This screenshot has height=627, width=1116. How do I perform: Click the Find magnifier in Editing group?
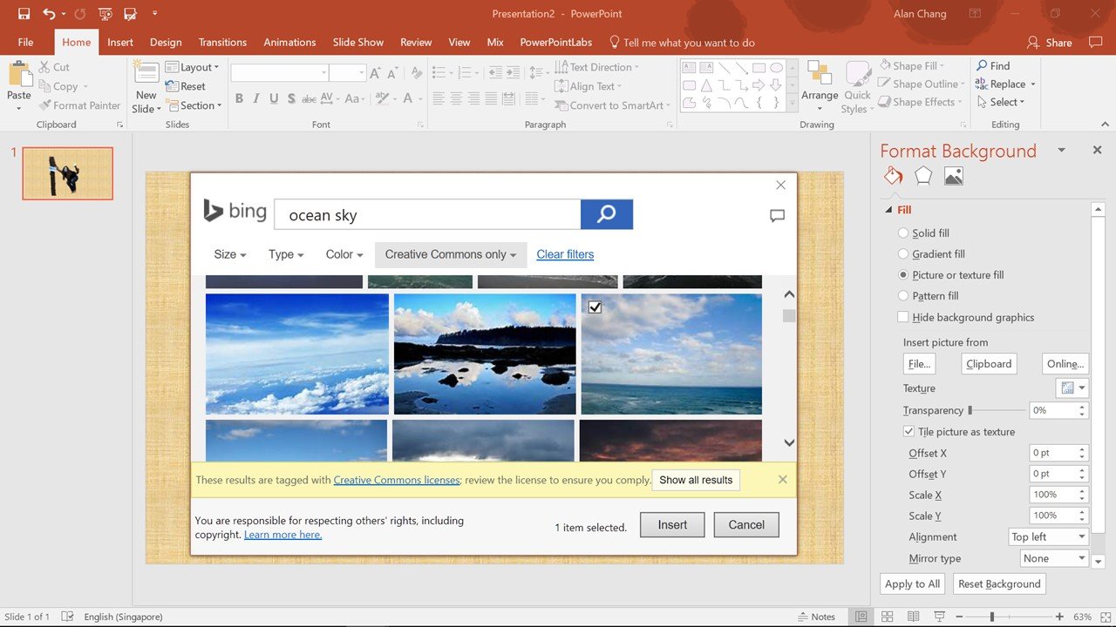pyautogui.click(x=982, y=66)
